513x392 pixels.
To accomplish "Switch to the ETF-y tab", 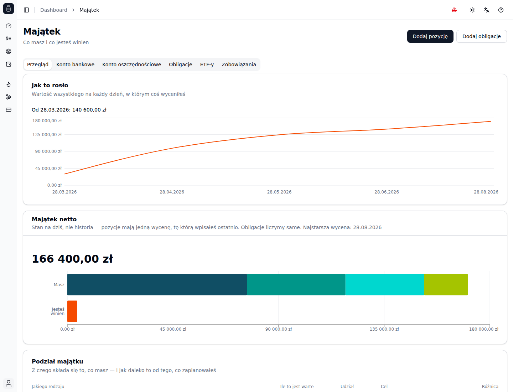I will (207, 65).
